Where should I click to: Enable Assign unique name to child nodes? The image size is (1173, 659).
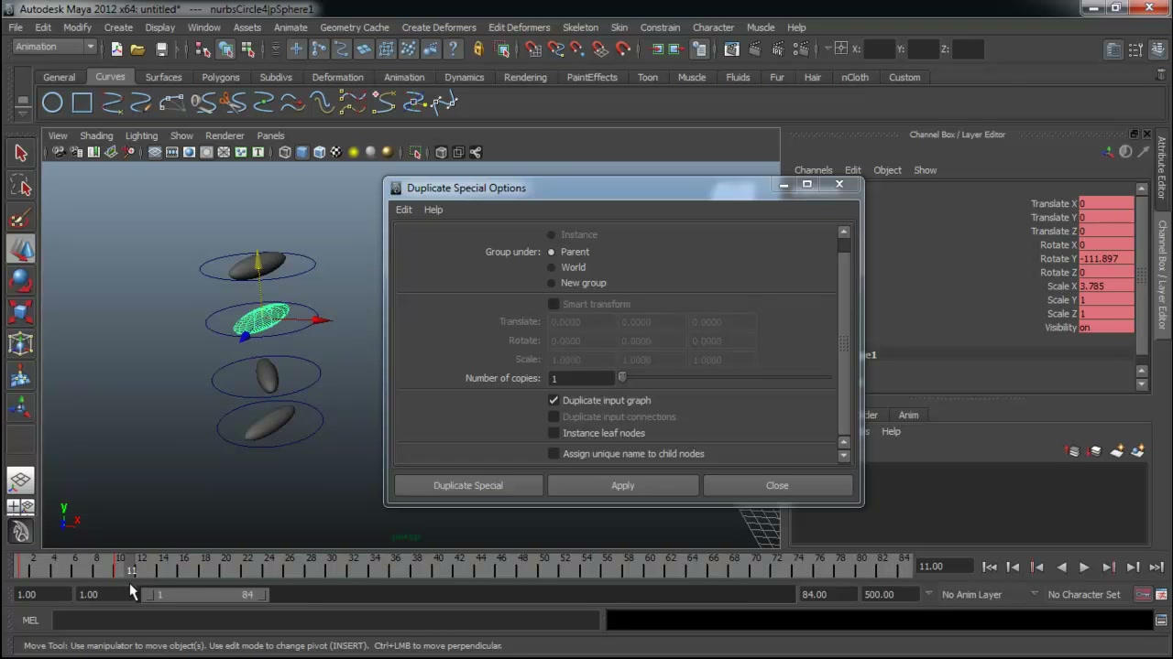coord(554,454)
